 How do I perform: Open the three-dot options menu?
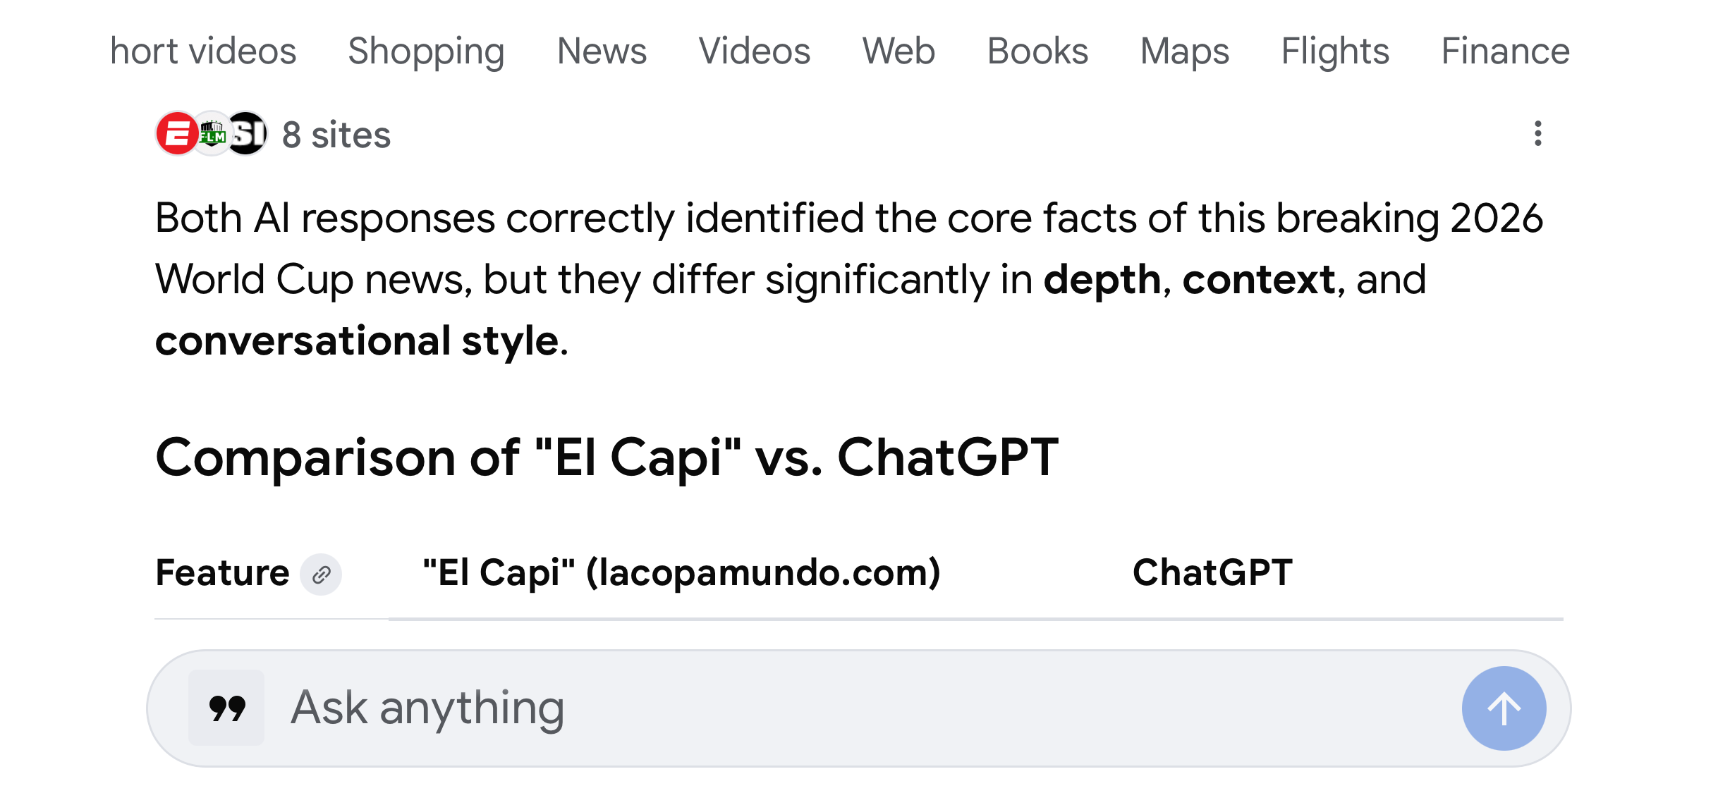pos(1539,134)
